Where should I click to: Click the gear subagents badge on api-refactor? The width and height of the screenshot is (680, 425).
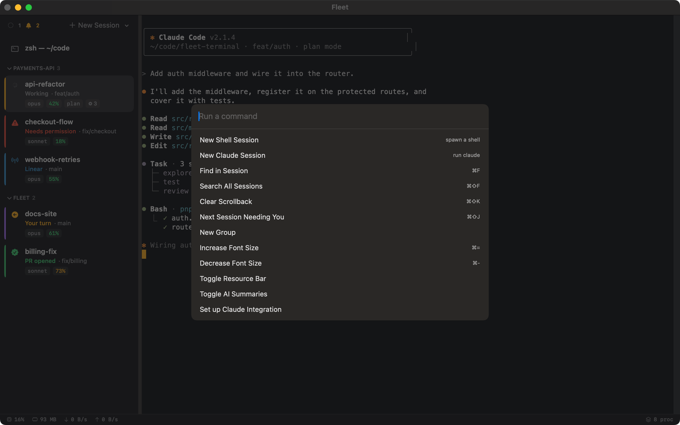tap(93, 104)
